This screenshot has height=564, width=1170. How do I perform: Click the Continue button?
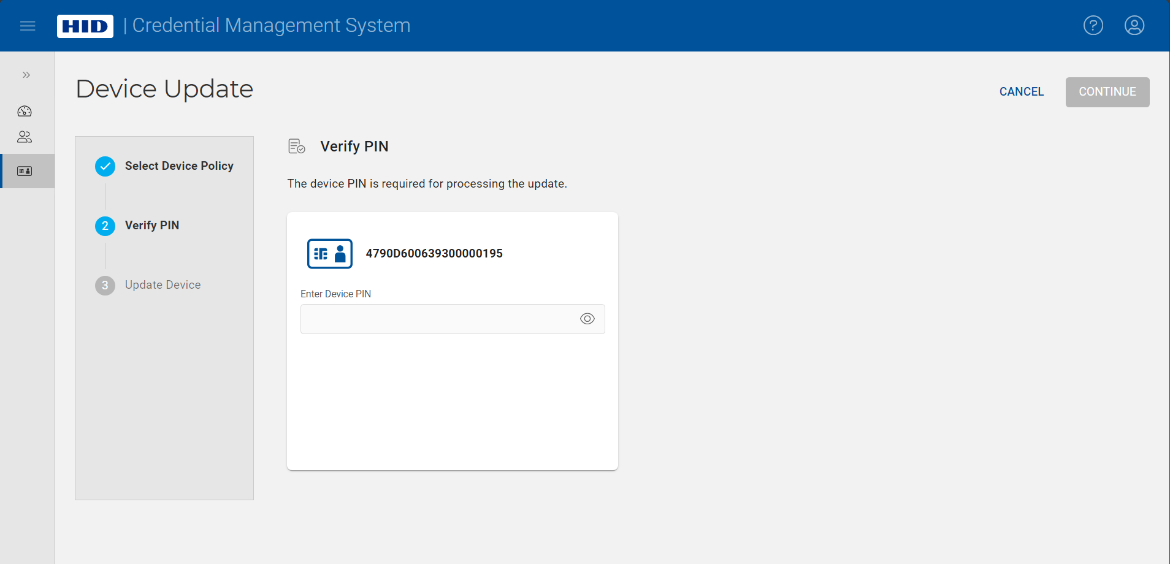coord(1107,92)
